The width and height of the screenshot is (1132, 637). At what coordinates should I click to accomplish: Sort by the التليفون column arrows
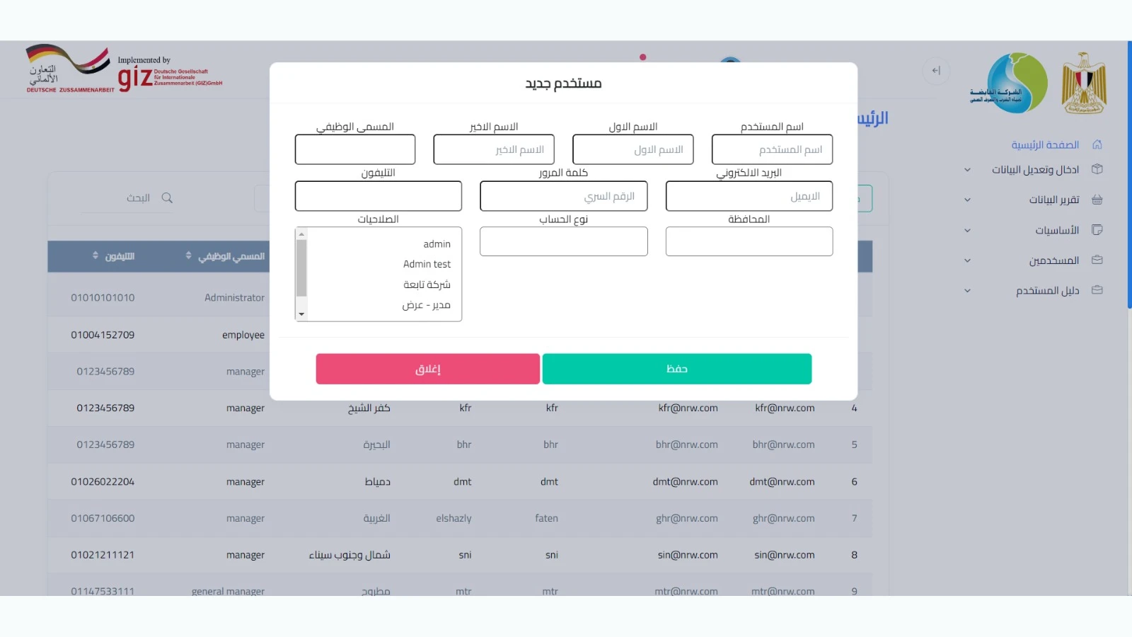pyautogui.click(x=96, y=256)
